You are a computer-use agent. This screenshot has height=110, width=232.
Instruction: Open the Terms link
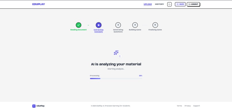179,106
